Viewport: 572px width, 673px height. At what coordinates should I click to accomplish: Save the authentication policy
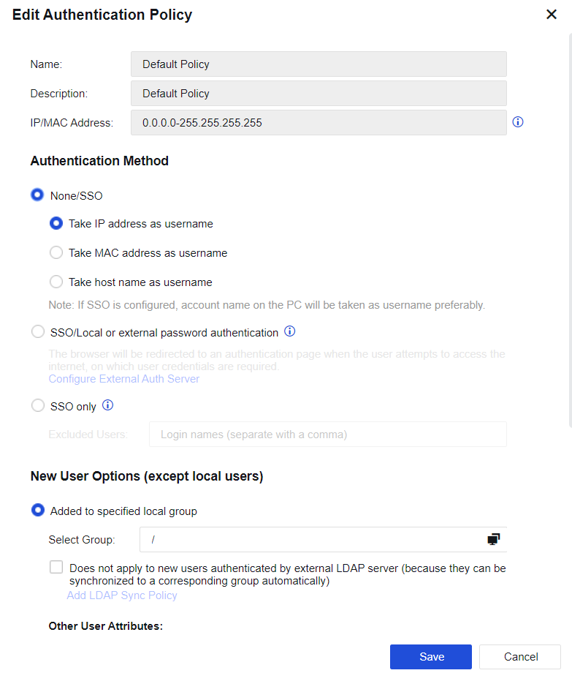pos(431,656)
